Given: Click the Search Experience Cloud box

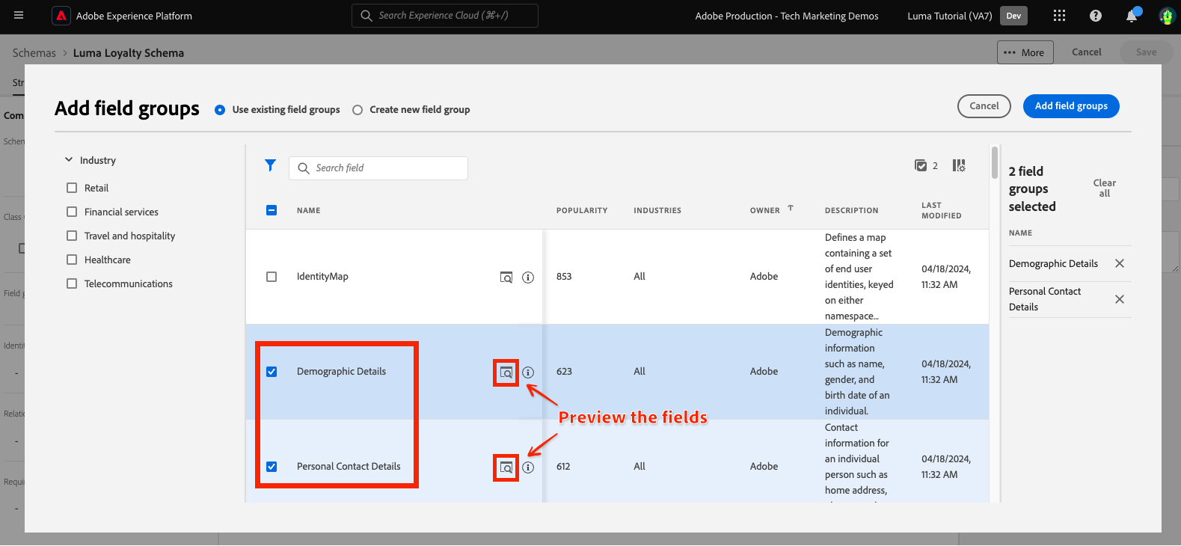Looking at the screenshot, I should [x=445, y=16].
